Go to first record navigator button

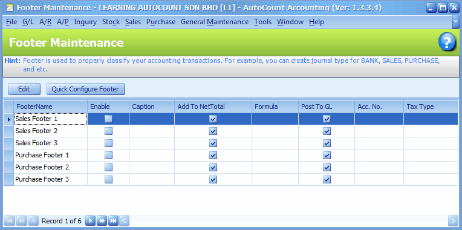9,220
